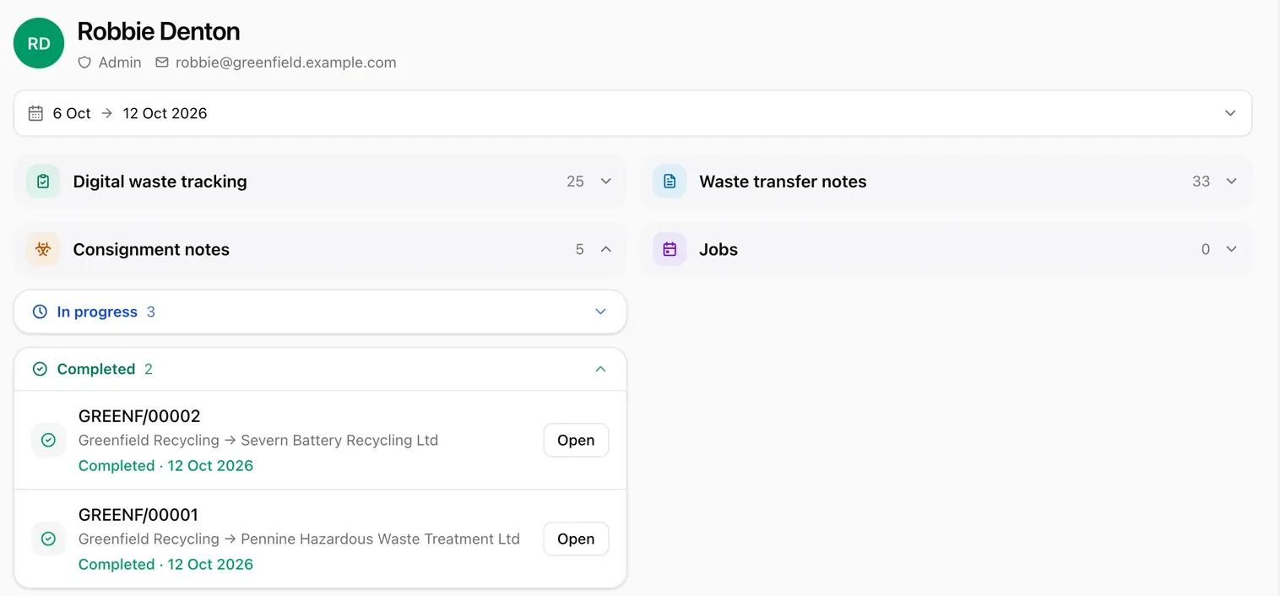Expand Digital waste tracking chevron

tap(605, 182)
